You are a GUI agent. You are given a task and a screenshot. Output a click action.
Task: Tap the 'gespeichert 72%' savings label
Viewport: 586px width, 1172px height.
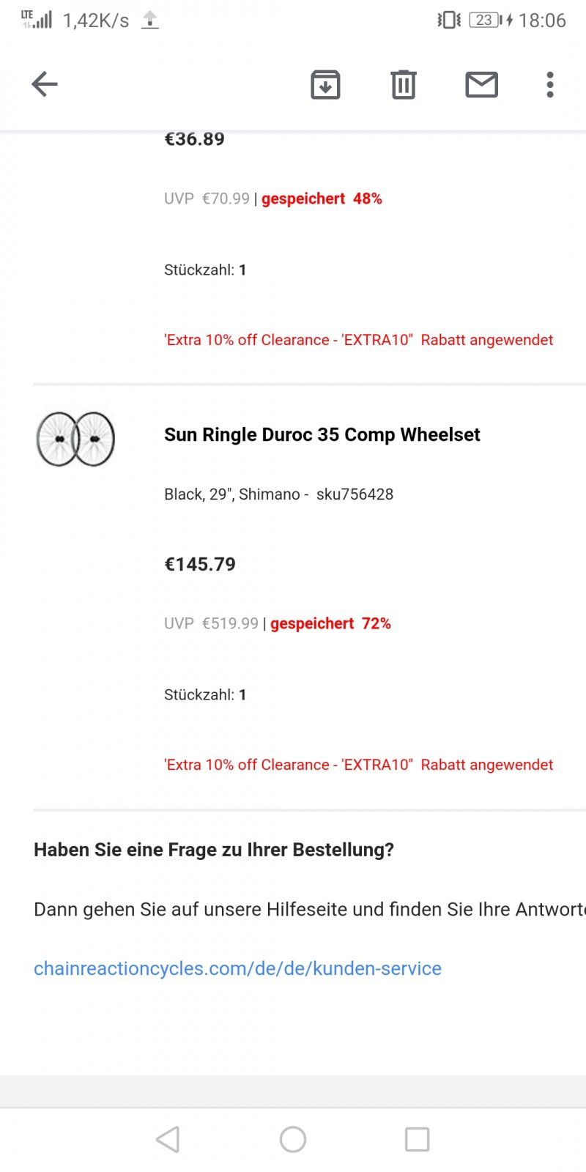330,623
